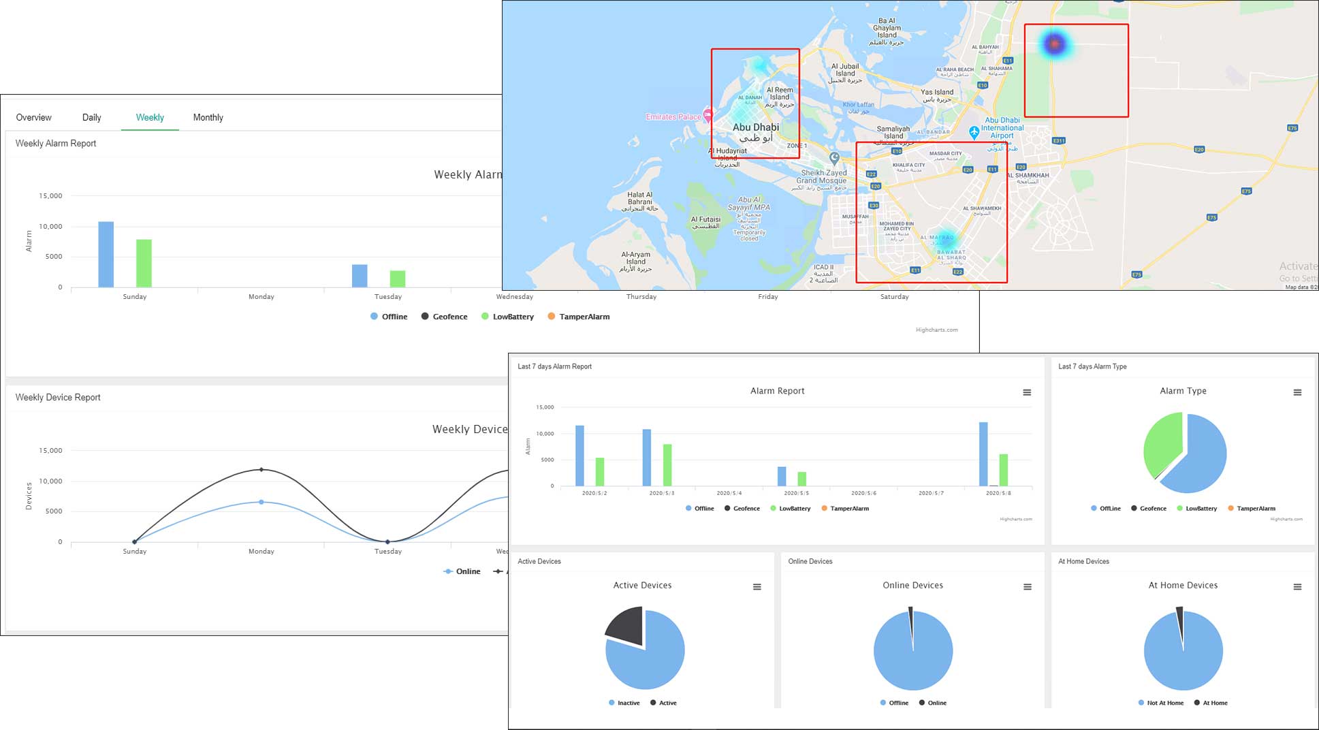The height and width of the screenshot is (730, 1319).
Task: Toggle Geofence series in Weekly Alarm legend
Action: point(444,317)
